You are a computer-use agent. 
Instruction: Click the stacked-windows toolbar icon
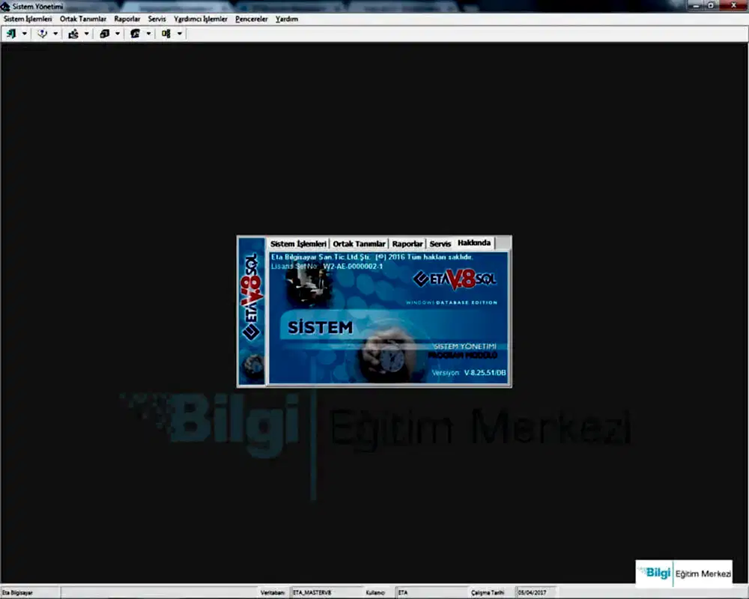pos(105,34)
